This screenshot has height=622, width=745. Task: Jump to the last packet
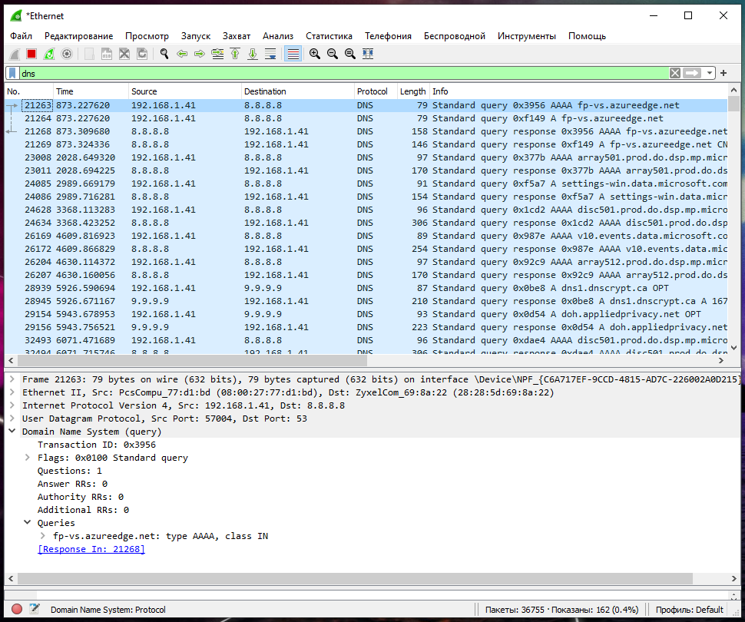(252, 54)
